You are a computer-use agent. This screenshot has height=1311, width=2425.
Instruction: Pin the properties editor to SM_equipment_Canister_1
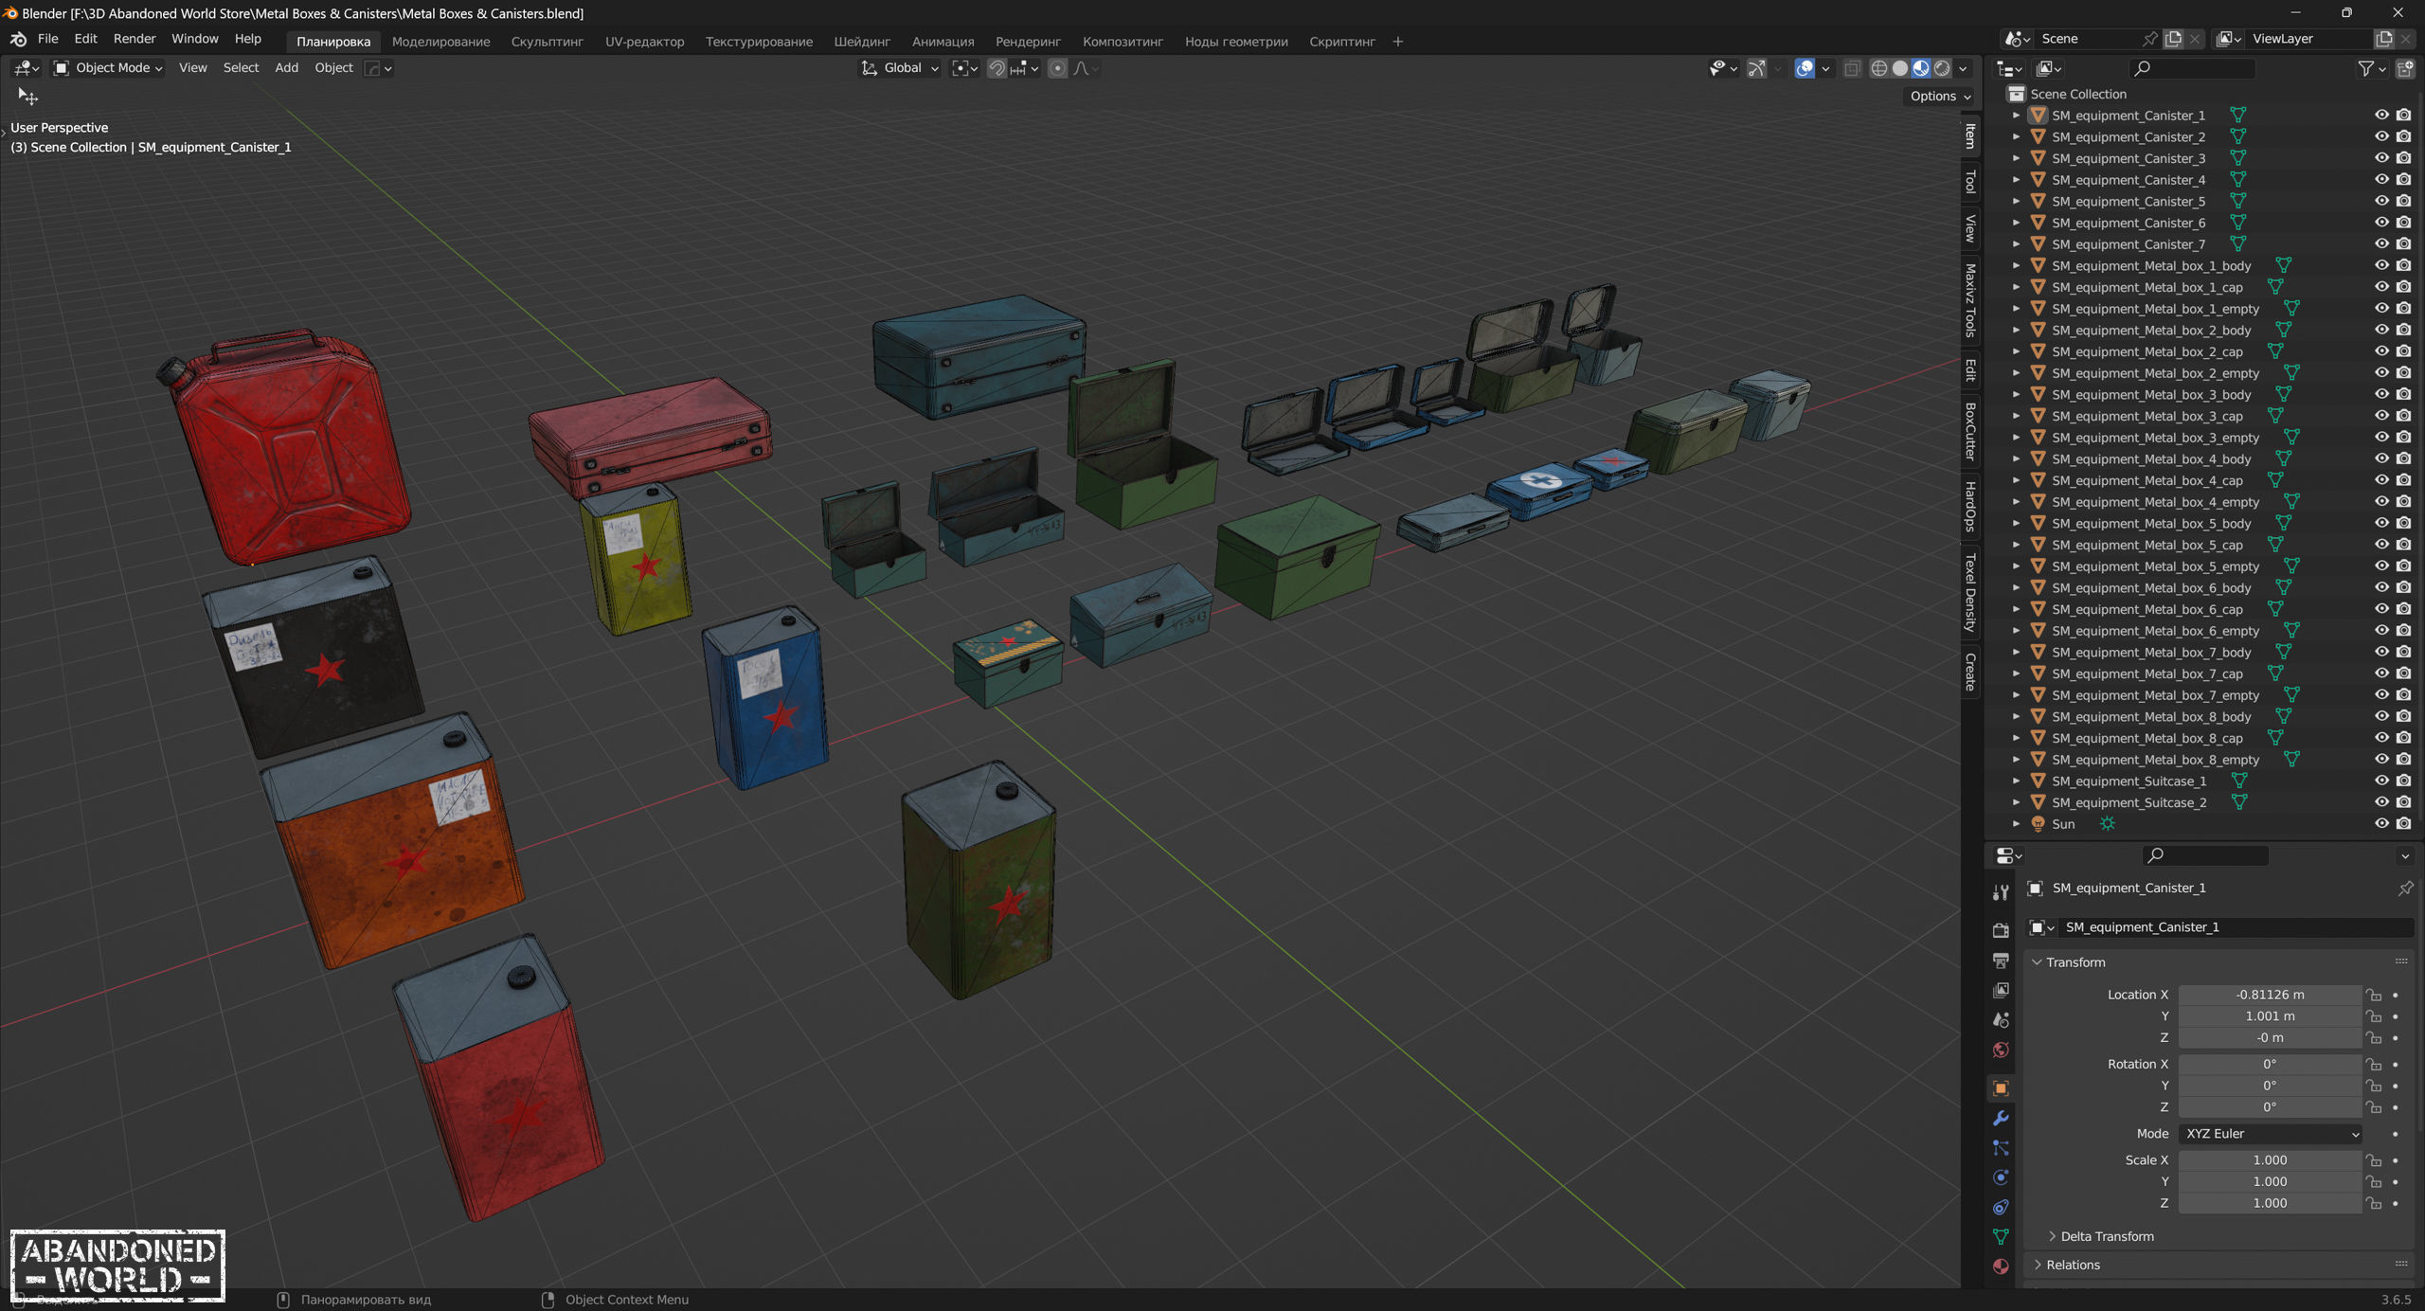tap(2405, 888)
